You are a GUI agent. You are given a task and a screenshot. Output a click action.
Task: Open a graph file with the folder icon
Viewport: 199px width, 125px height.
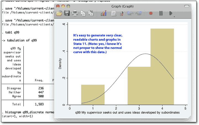click(59, 13)
